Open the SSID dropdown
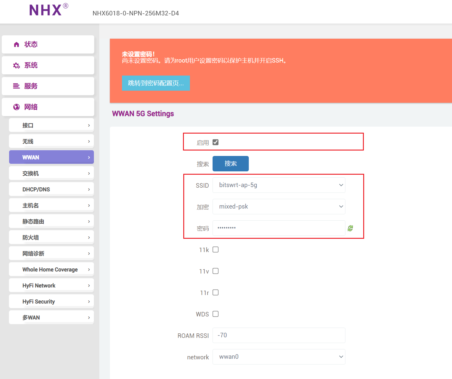Image resolution: width=452 pixels, height=379 pixels. point(279,185)
